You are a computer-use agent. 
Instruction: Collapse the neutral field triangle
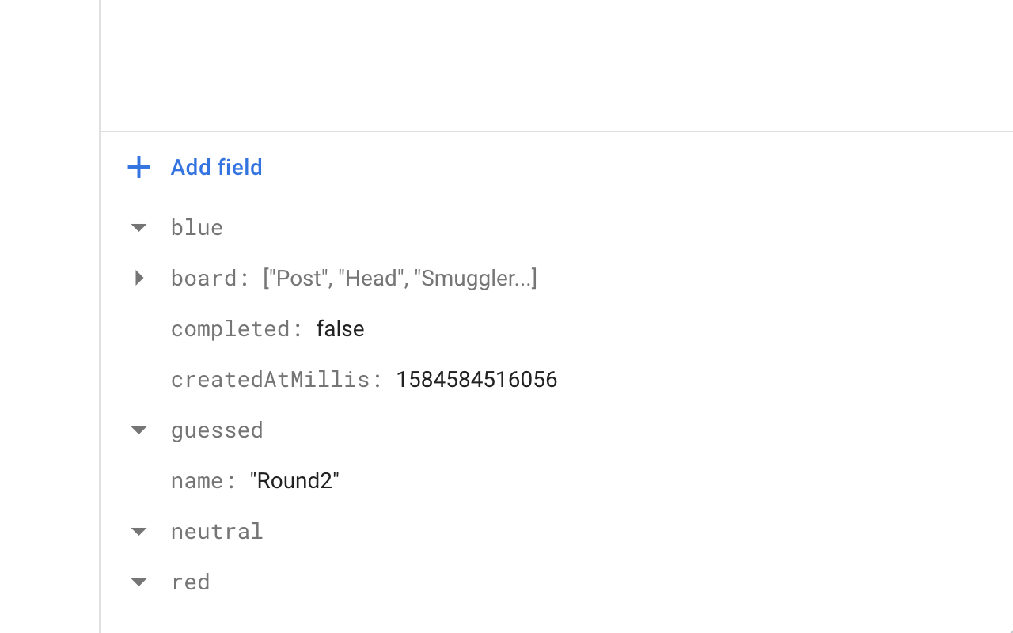(x=138, y=532)
